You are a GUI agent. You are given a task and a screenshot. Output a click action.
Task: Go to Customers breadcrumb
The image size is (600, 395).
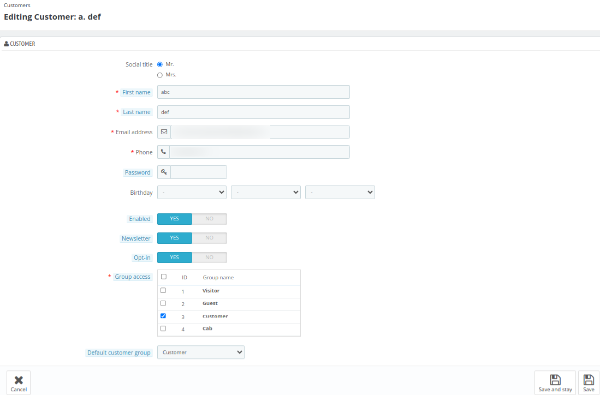coord(17,5)
